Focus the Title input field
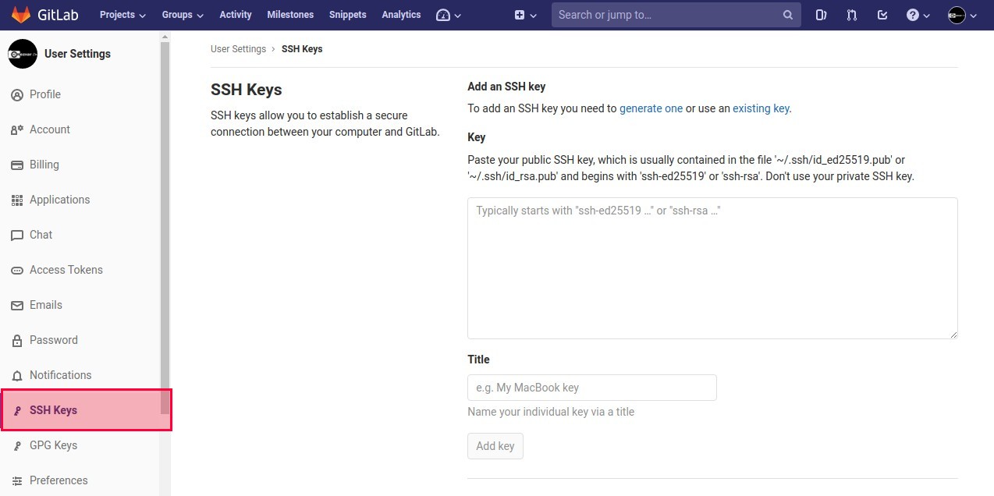994x496 pixels. click(592, 388)
